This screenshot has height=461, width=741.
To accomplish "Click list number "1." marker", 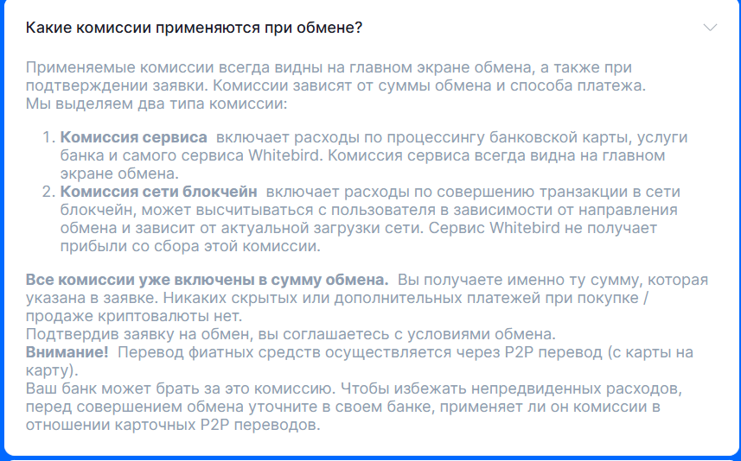I will (x=48, y=138).
